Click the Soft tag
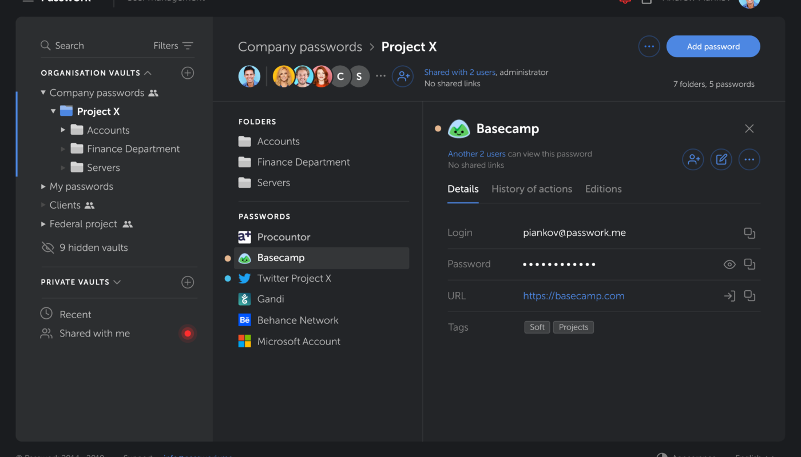 tap(537, 327)
